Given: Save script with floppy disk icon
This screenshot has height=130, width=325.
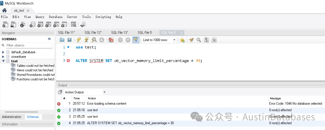Looking at the screenshot, I should 70,40.
